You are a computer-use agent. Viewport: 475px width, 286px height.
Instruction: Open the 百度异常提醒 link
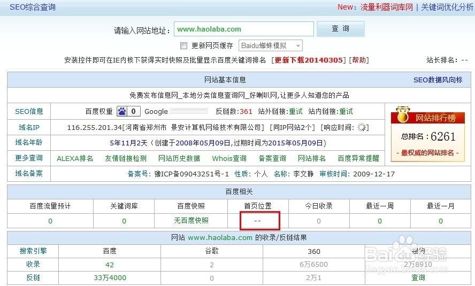[358, 158]
